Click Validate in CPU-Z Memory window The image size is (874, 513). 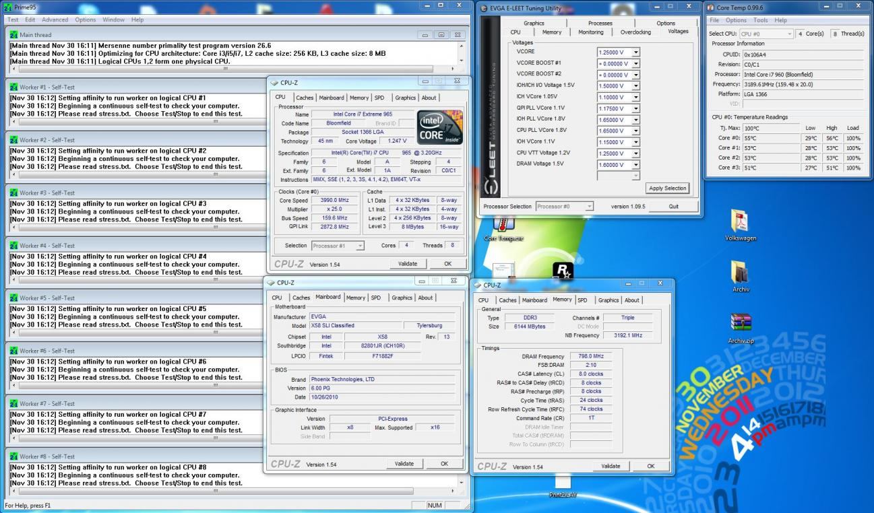(611, 466)
